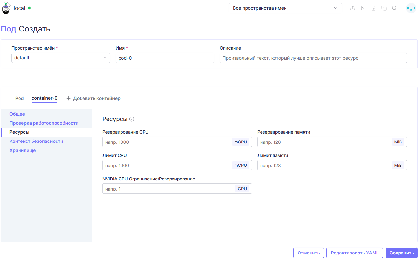Select the container-0 tab

(45, 98)
